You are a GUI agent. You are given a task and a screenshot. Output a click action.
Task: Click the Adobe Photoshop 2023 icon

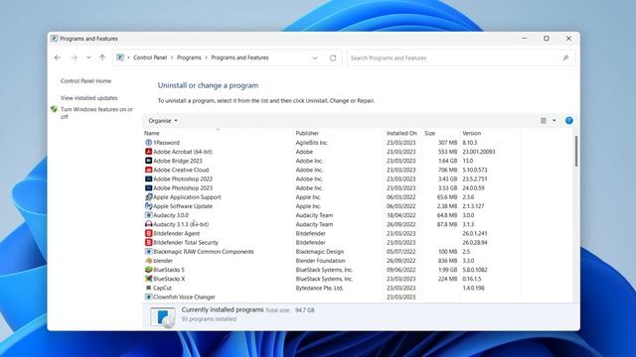click(x=148, y=187)
